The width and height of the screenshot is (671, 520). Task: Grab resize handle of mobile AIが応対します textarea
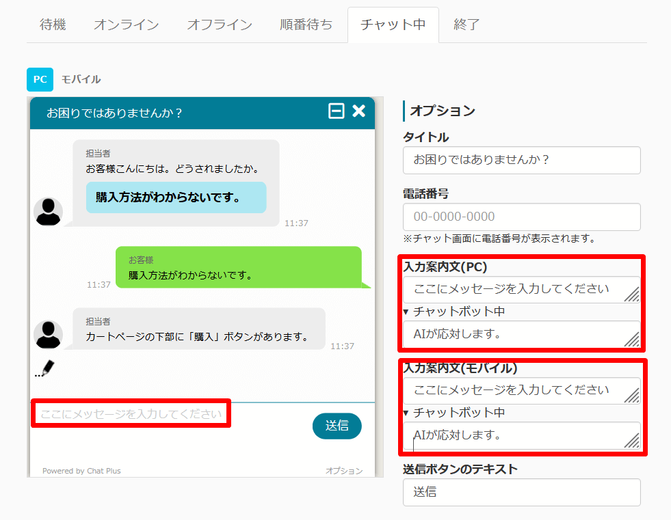click(x=632, y=441)
